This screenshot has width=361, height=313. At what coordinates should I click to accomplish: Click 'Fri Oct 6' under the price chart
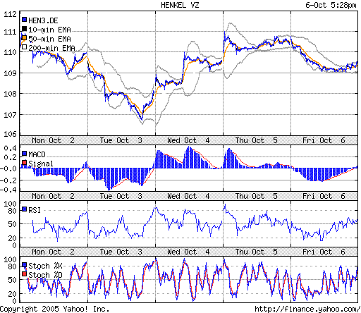pos(324,140)
